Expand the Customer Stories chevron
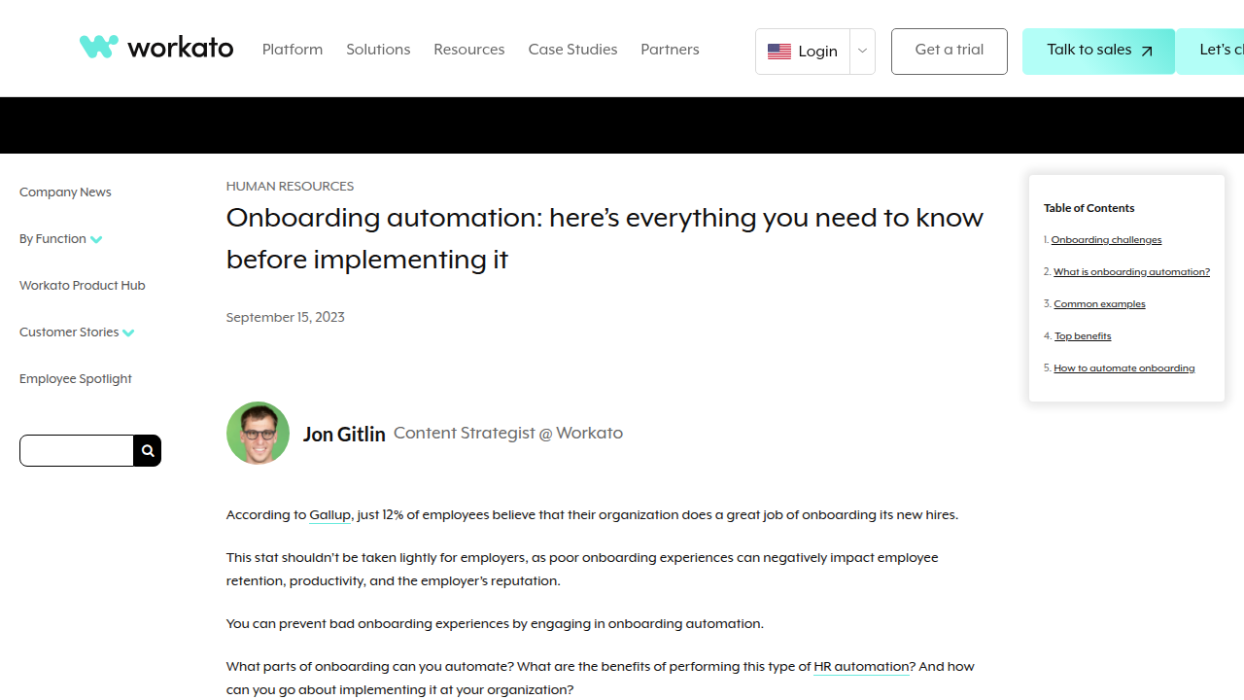The height and width of the screenshot is (700, 1244). point(128,332)
